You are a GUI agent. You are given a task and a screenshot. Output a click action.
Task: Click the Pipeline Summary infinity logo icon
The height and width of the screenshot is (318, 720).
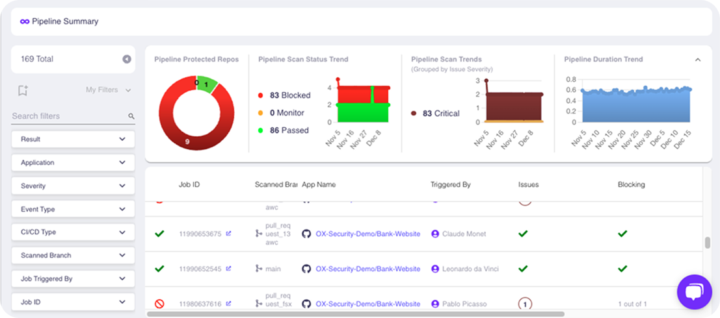click(25, 21)
